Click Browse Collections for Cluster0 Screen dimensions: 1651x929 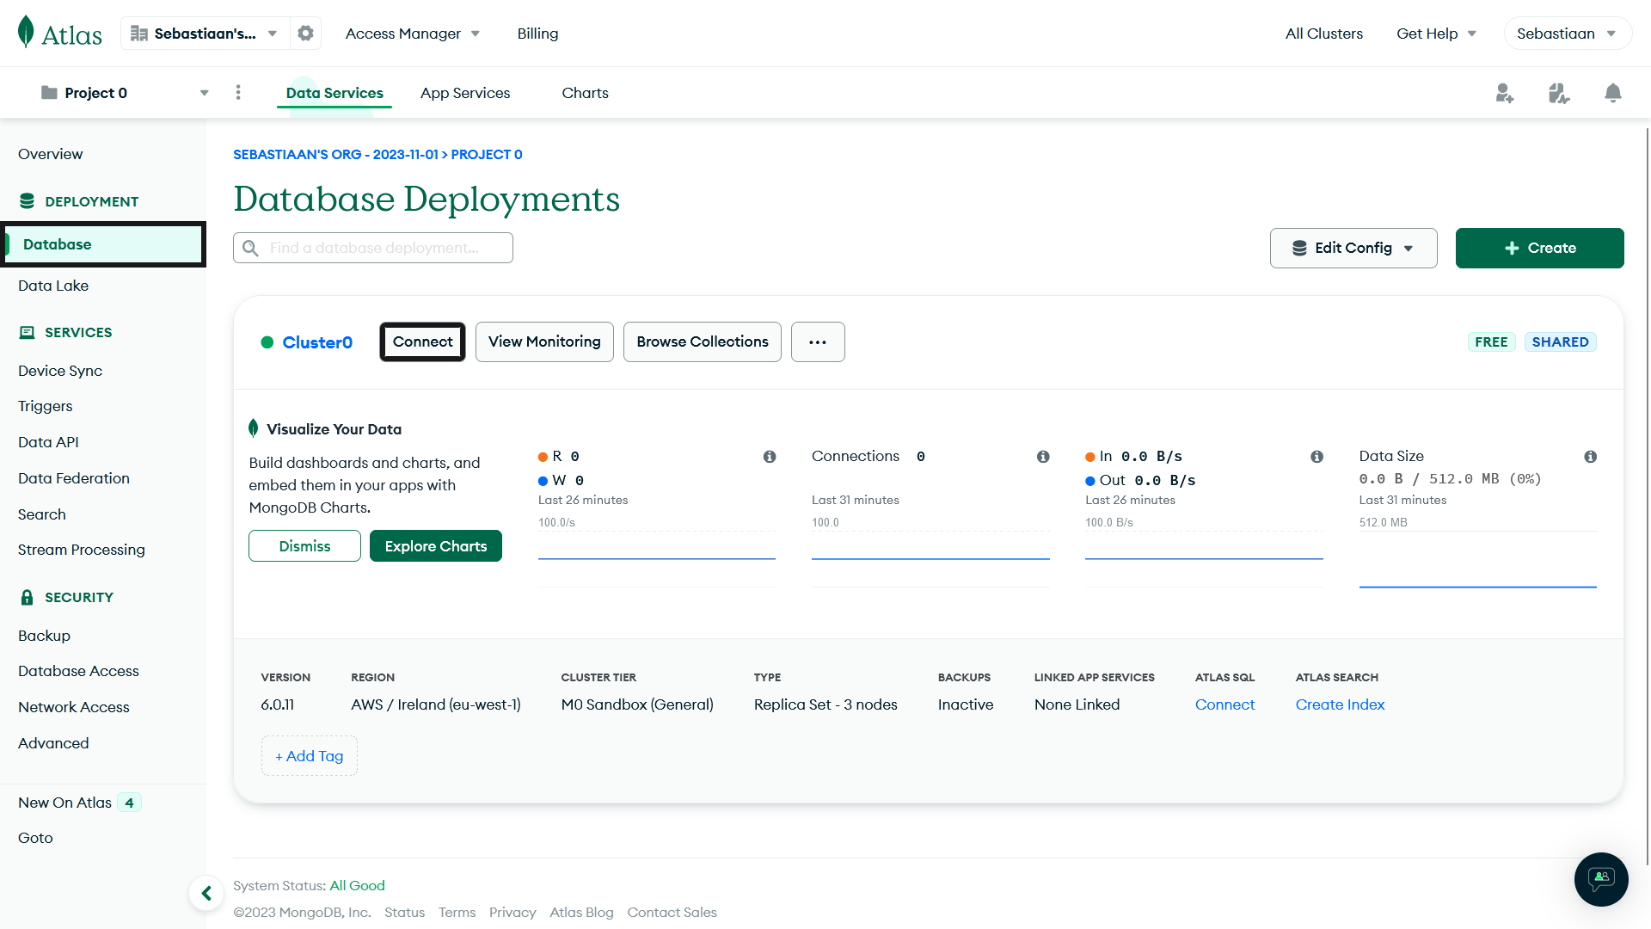(x=702, y=341)
